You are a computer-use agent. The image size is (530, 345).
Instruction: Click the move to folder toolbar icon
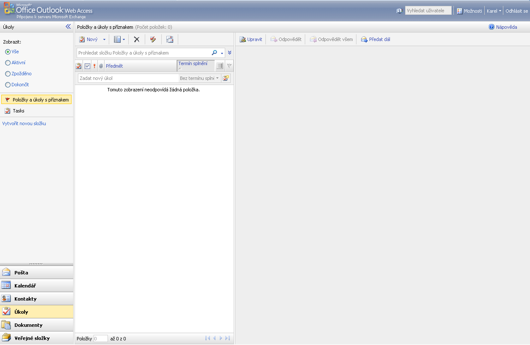pos(170,39)
